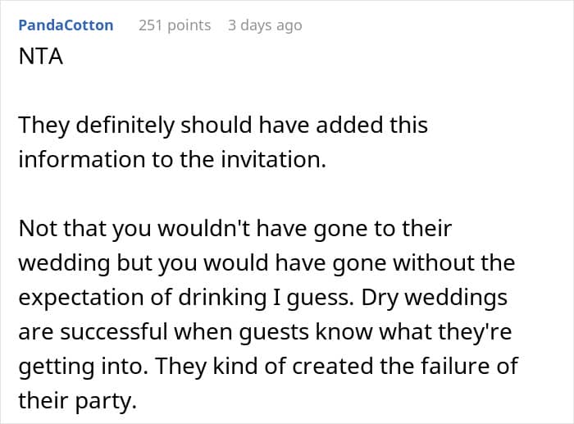Click the words 'Dry weddings' in the comment
574x424 pixels.
(435, 298)
